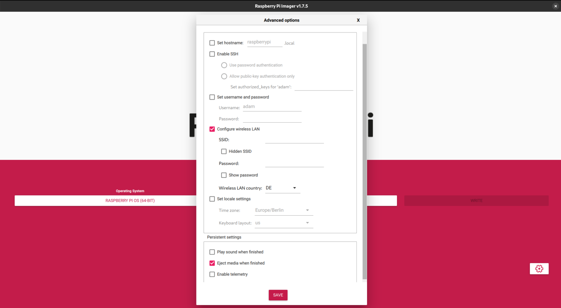The image size is (561, 308).
Task: Close the Raspberry Pi Imager window
Action: (x=556, y=6)
